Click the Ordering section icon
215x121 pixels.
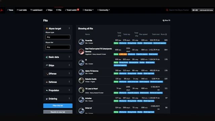(47, 99)
